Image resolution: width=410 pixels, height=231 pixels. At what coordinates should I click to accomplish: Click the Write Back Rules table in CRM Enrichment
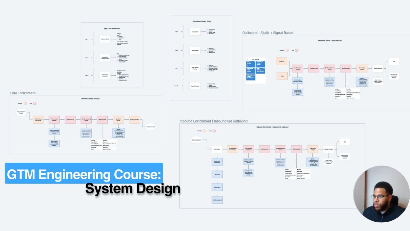coord(104,145)
